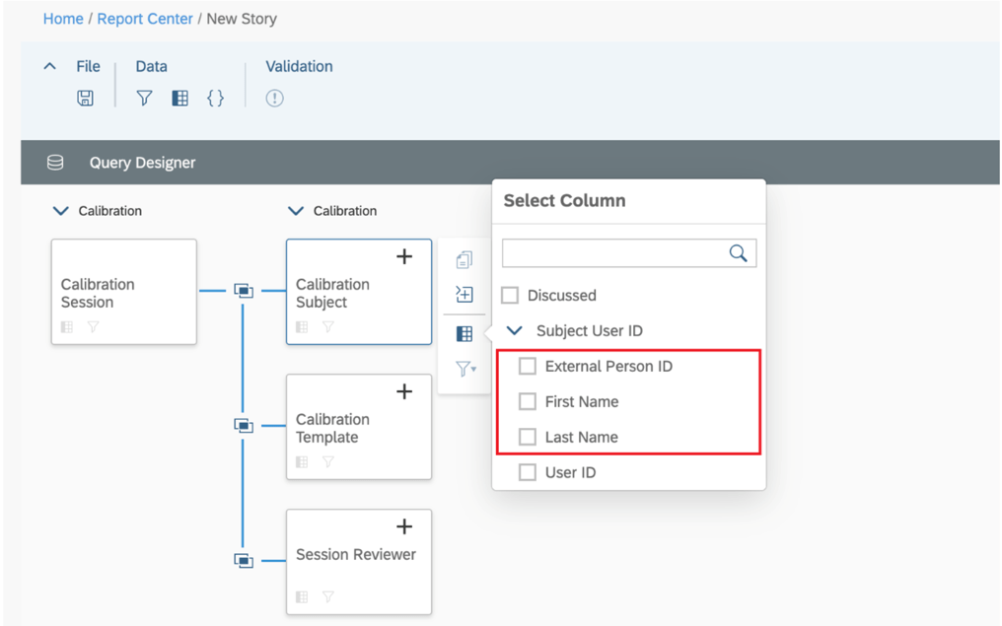
Task: Click plus icon on Calibration Template card
Action: tap(403, 392)
